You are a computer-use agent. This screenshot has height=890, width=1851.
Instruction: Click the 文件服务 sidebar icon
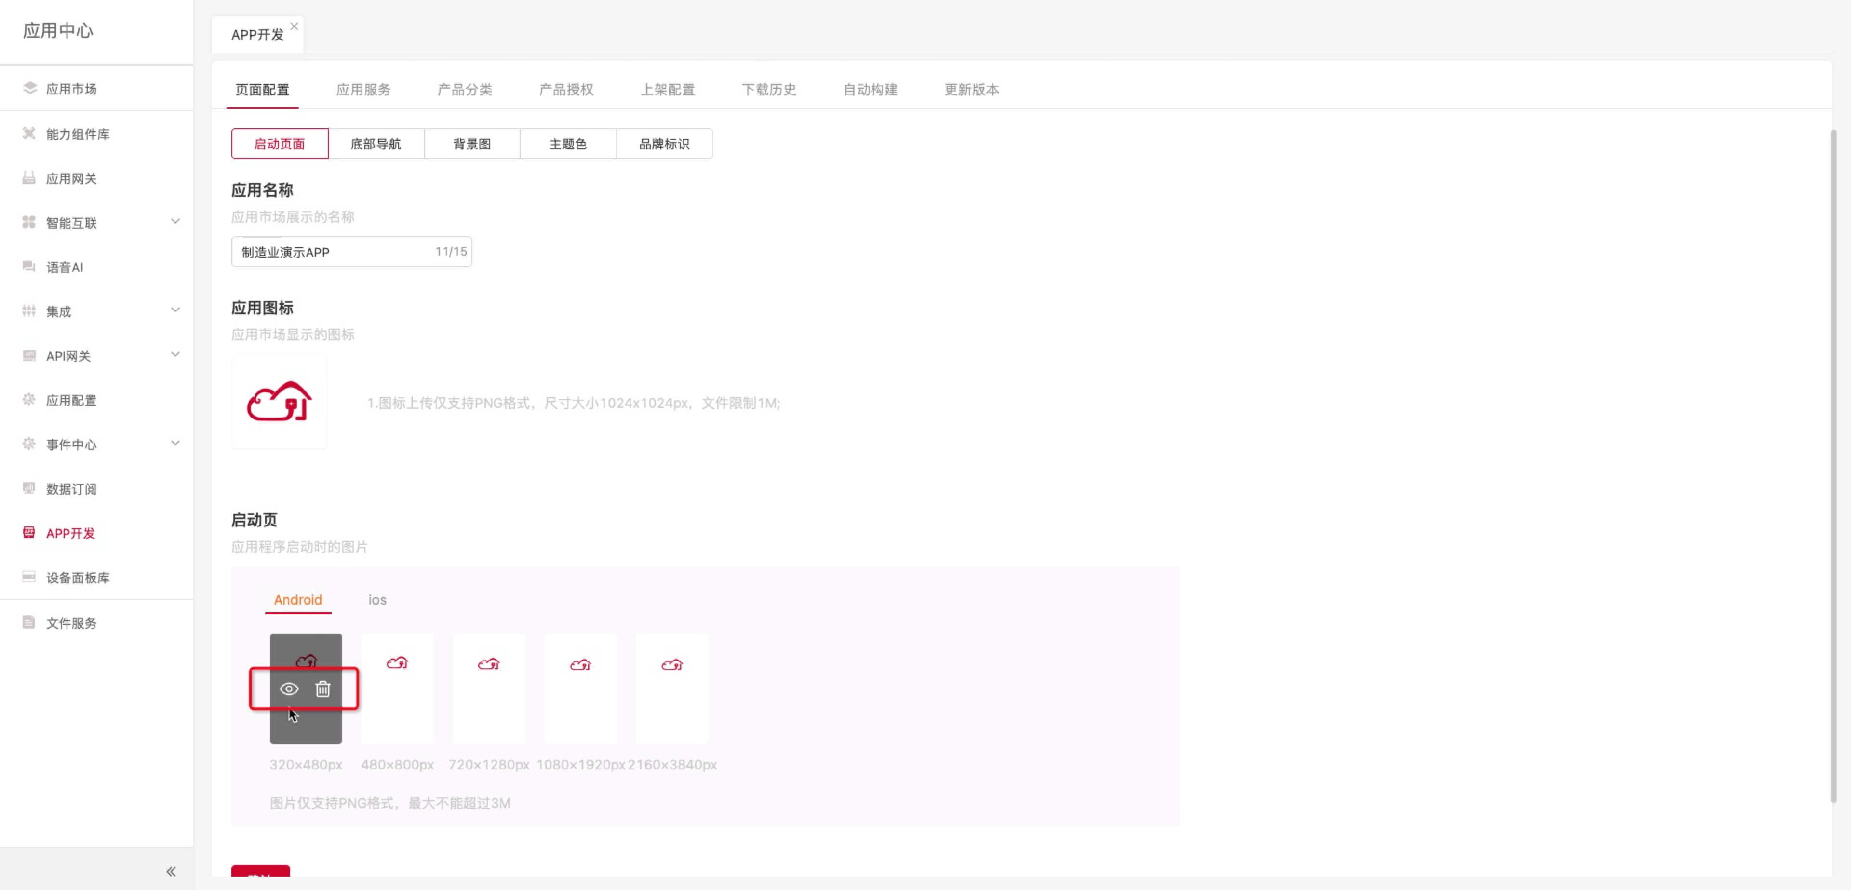click(x=29, y=622)
